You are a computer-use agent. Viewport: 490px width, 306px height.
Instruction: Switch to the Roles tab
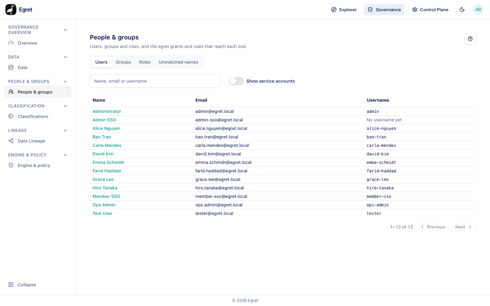pos(145,62)
